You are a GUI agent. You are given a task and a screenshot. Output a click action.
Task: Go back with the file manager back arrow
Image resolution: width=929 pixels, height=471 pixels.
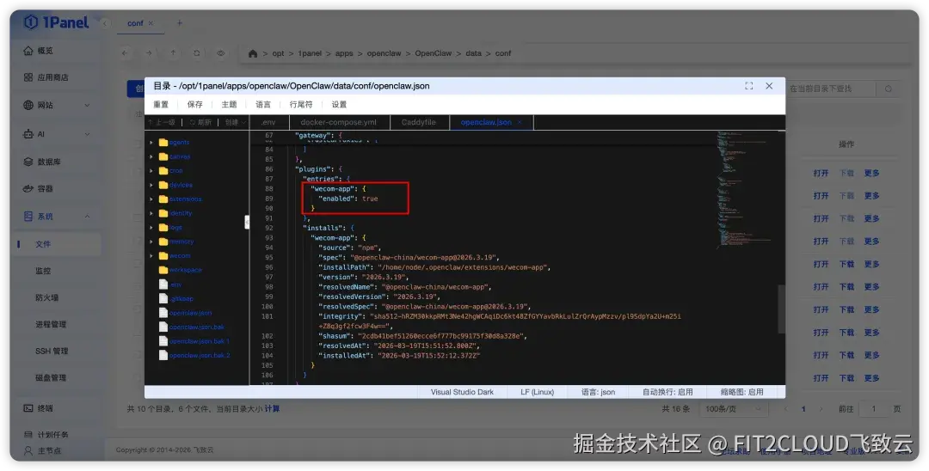125,53
